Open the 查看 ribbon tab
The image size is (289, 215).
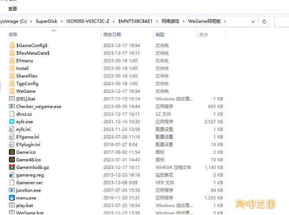pyautogui.click(x=13, y=9)
